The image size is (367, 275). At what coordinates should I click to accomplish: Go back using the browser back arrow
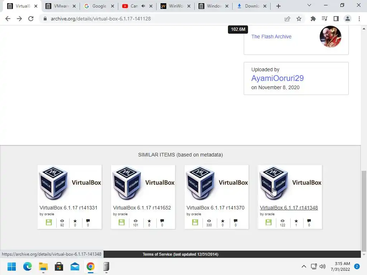(8, 19)
